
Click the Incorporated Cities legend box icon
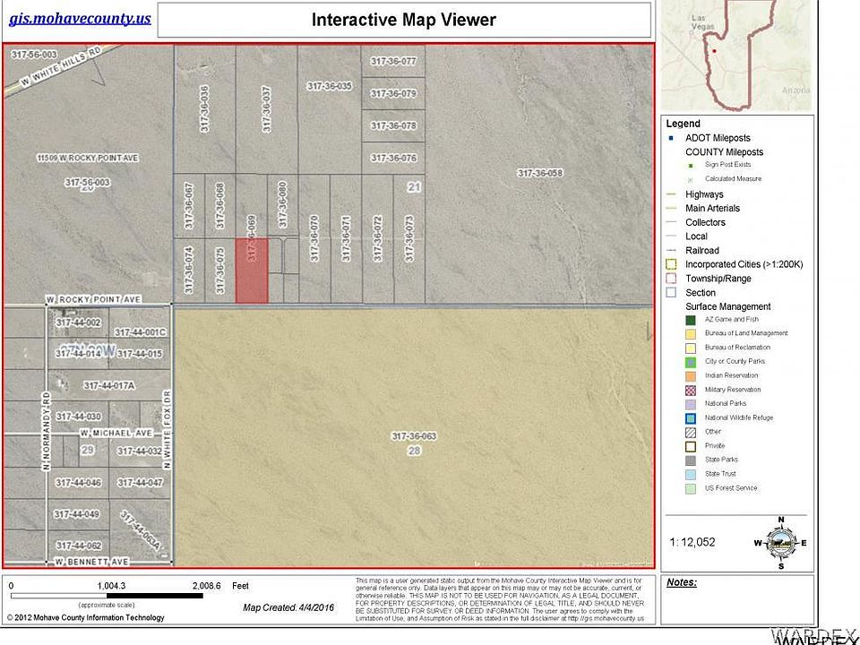point(671,264)
